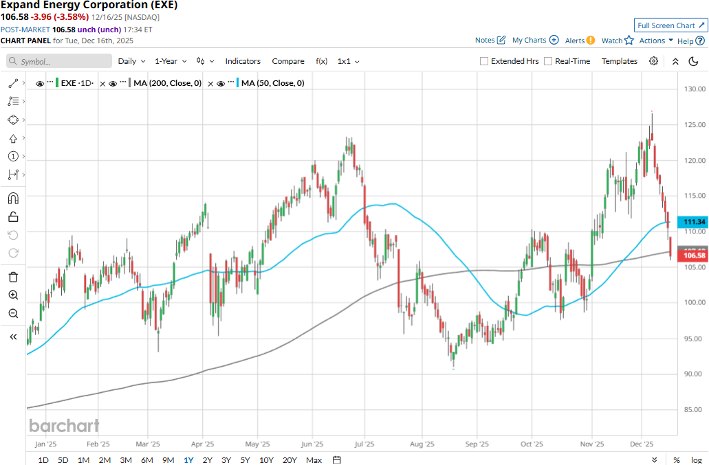
Task: Activate the magnet snap tool
Action: coord(13,199)
